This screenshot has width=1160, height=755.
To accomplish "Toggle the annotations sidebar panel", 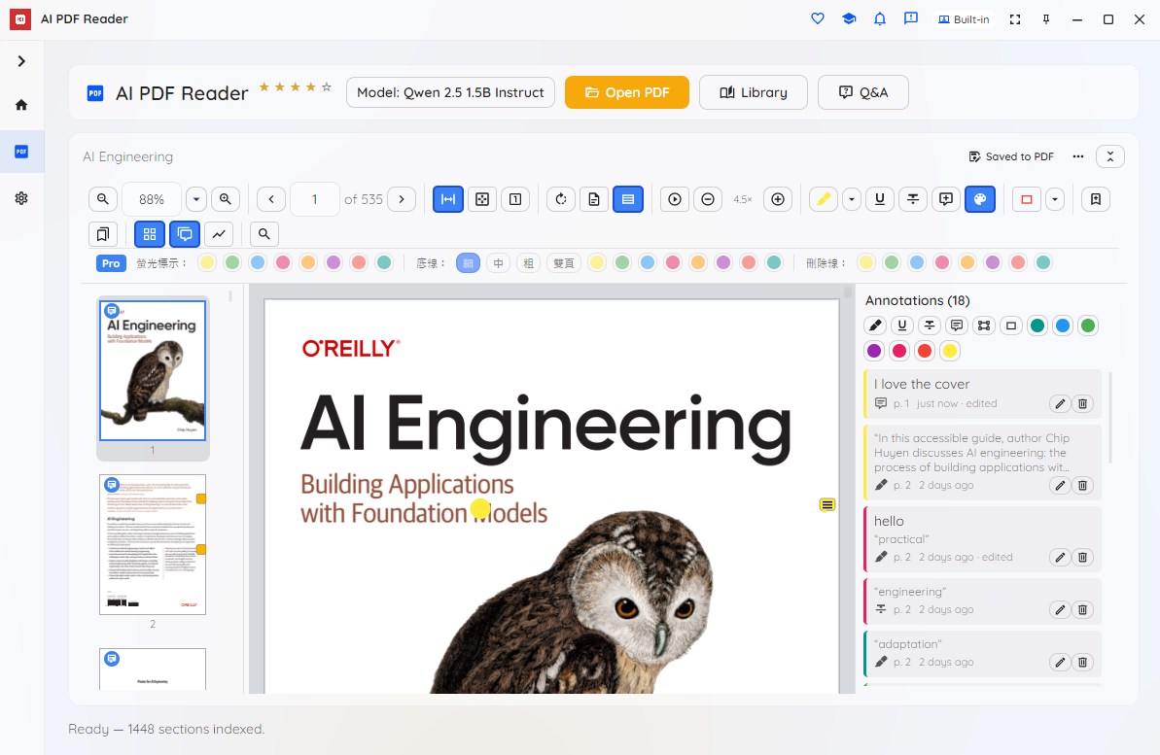I will point(185,234).
